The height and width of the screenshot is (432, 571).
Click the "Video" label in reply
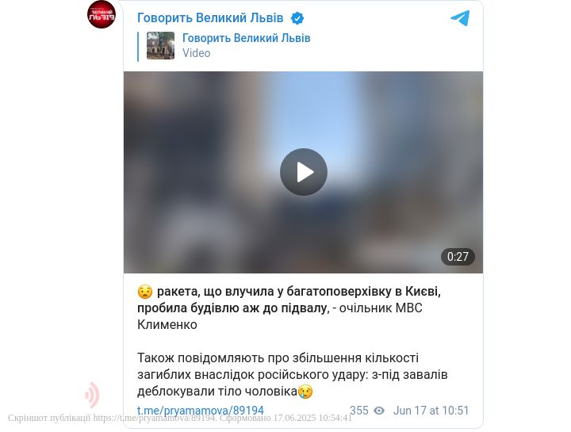[197, 53]
